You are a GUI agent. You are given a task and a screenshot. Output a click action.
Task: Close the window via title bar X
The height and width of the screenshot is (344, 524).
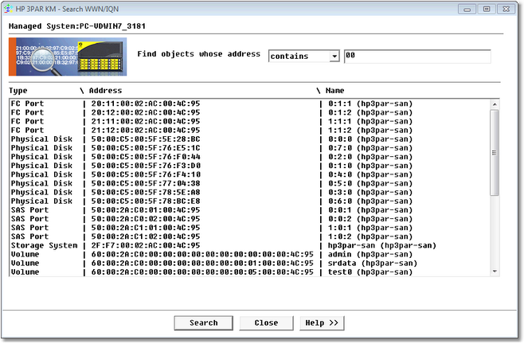click(x=506, y=9)
